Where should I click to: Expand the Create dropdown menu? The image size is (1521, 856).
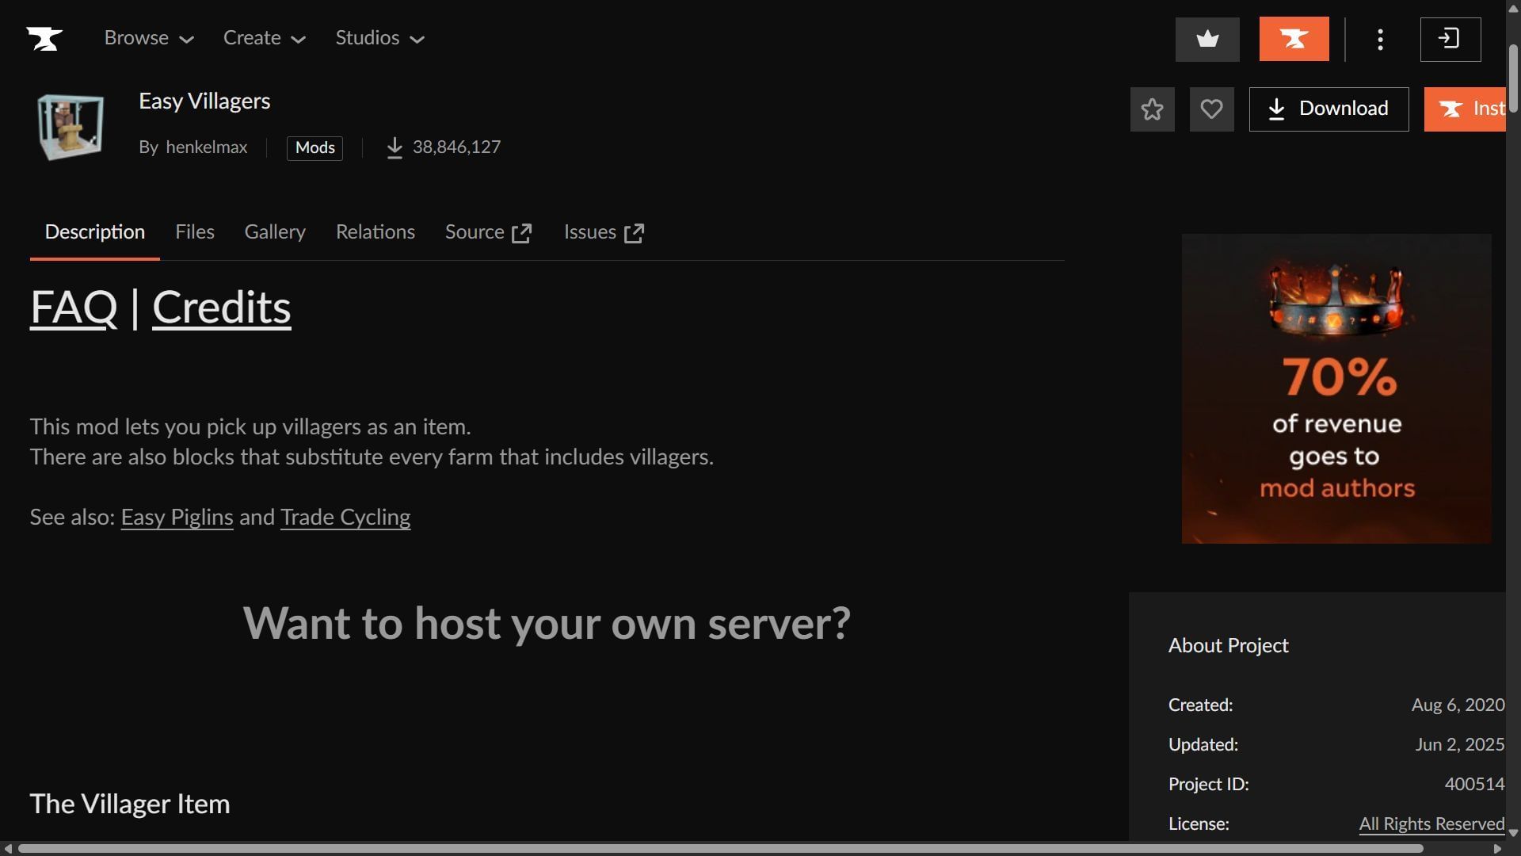(264, 38)
